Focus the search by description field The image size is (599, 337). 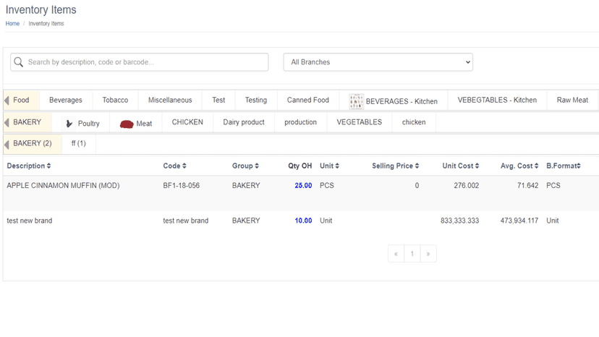pyautogui.click(x=140, y=62)
